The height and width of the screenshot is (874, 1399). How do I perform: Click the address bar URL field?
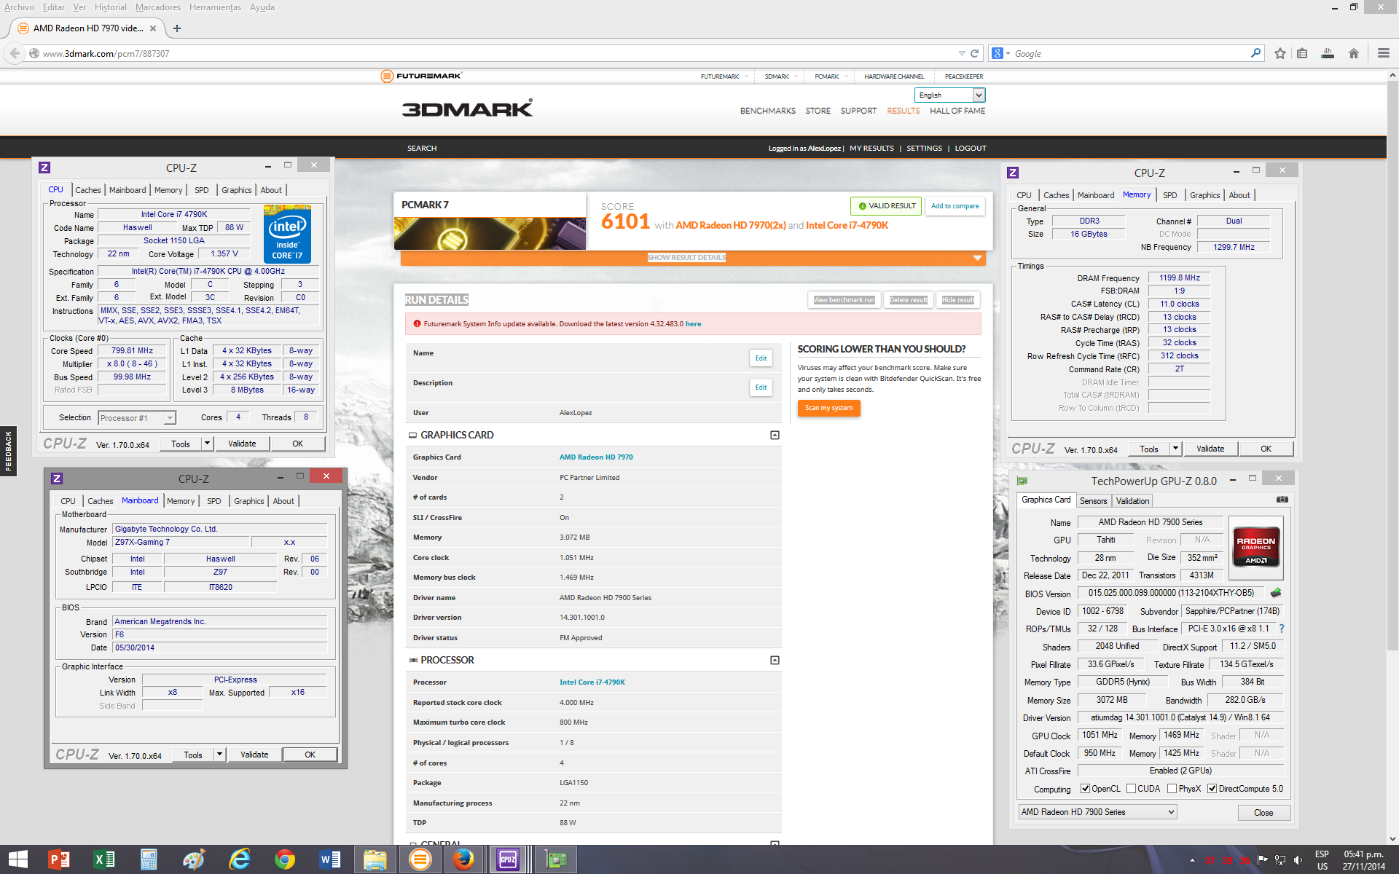click(495, 53)
